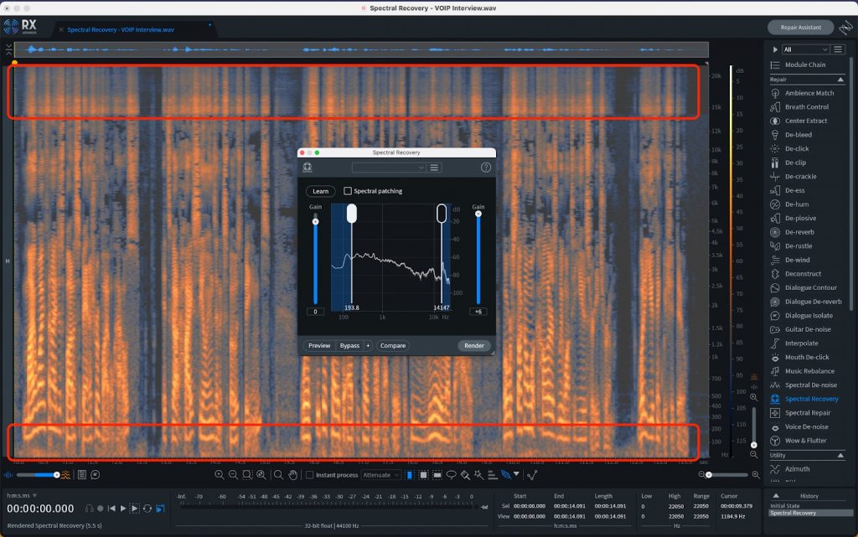Open the De-crackle module
Image resolution: width=858 pixels, height=537 pixels.
(x=794, y=177)
